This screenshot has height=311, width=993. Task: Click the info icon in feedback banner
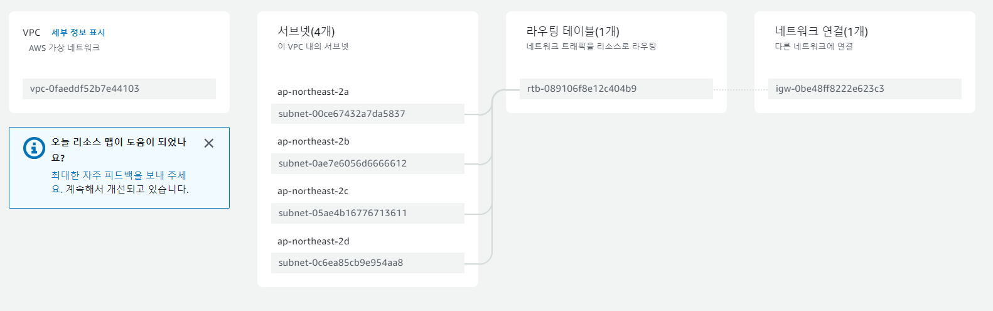(34, 148)
